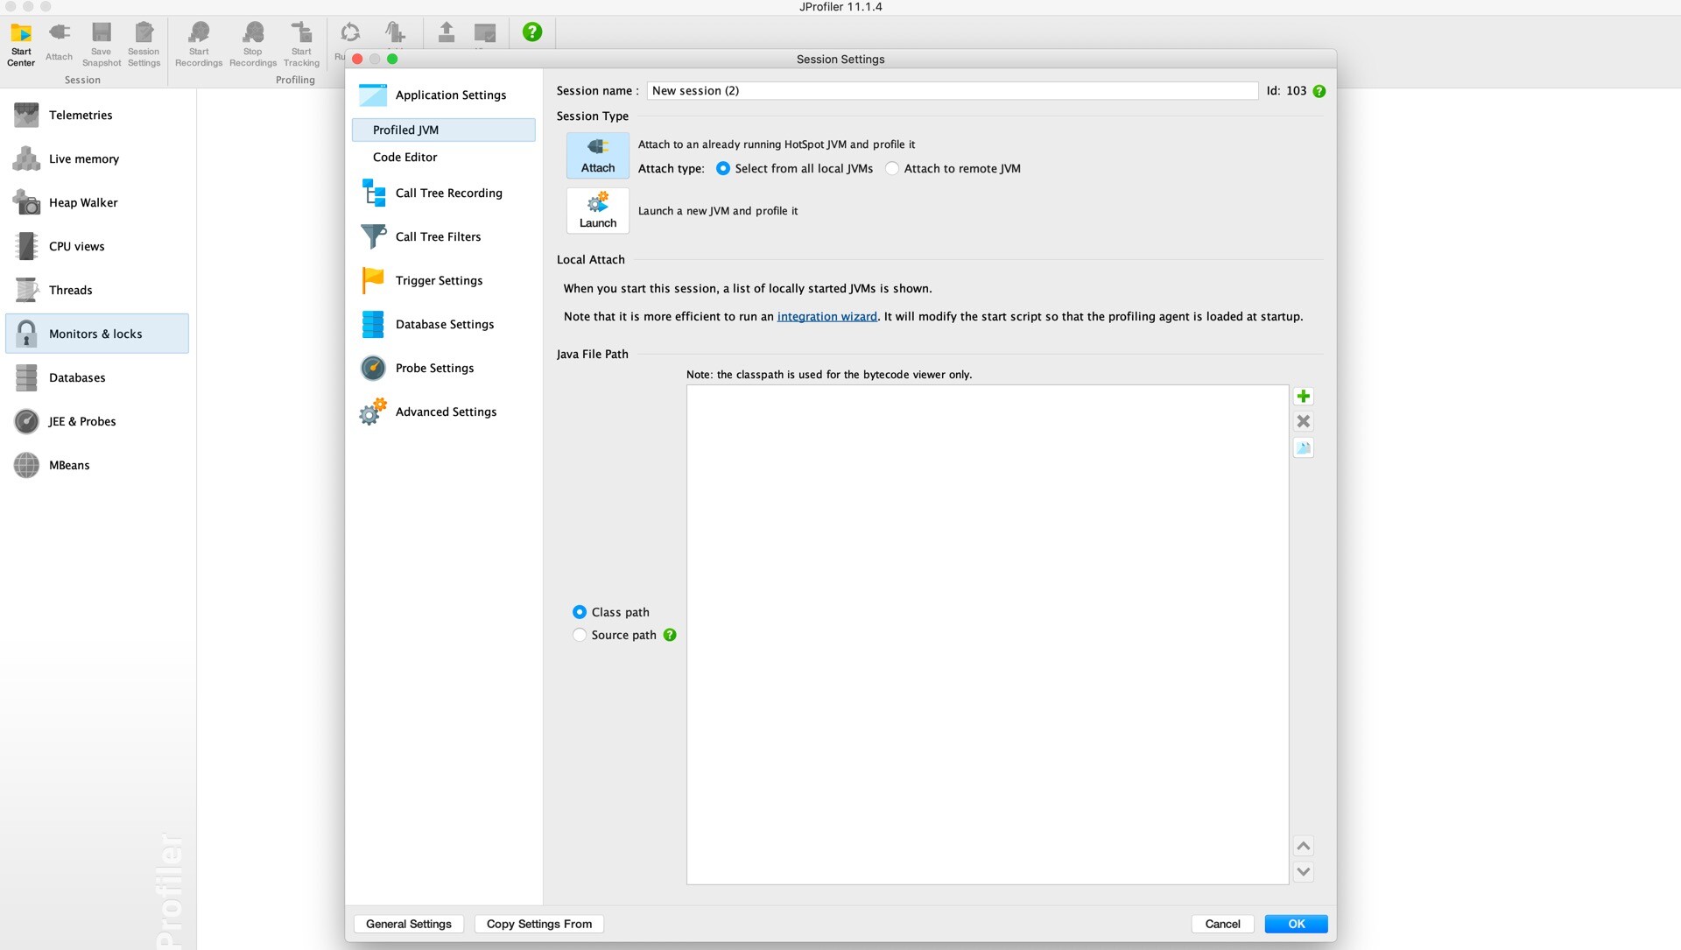1681x950 pixels.
Task: Open the CPU views section
Action: 97,246
